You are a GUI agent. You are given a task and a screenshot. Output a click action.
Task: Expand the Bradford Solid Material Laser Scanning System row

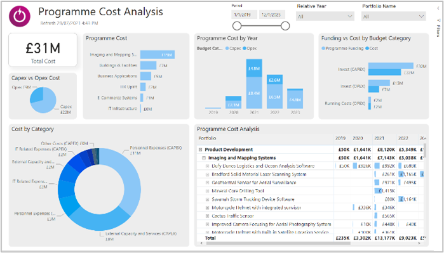(x=207, y=174)
